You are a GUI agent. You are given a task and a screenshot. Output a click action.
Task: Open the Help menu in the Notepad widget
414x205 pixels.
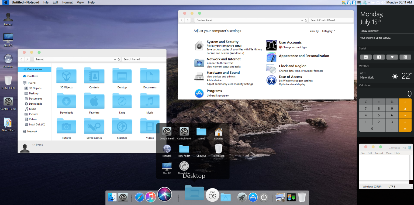[x=397, y=153]
